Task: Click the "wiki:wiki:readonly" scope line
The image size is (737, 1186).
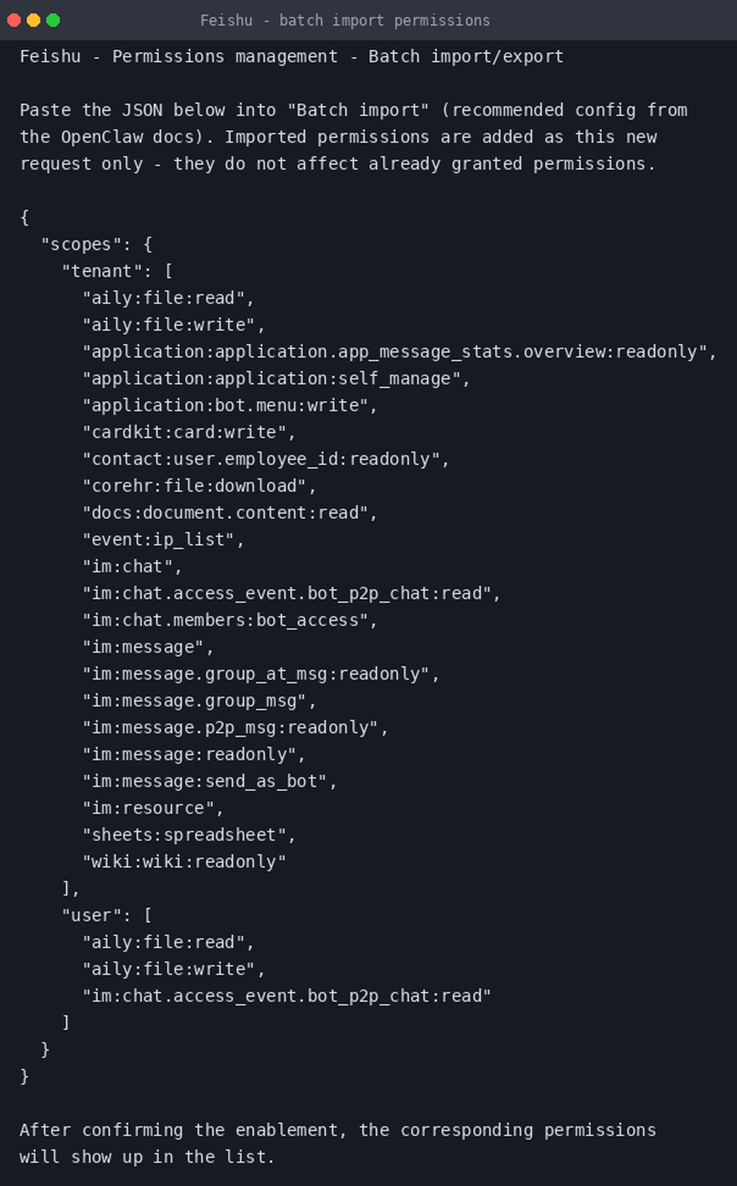Action: (184, 862)
